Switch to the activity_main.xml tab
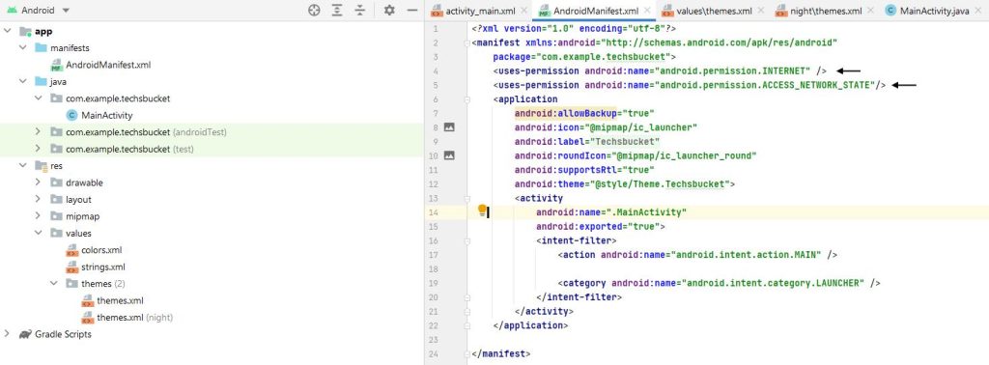 tap(481, 11)
